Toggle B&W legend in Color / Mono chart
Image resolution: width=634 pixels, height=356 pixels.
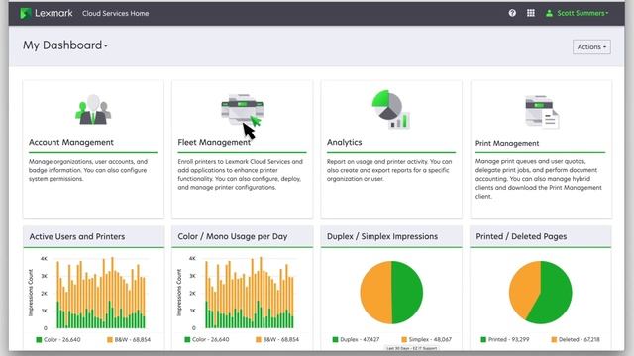click(277, 340)
